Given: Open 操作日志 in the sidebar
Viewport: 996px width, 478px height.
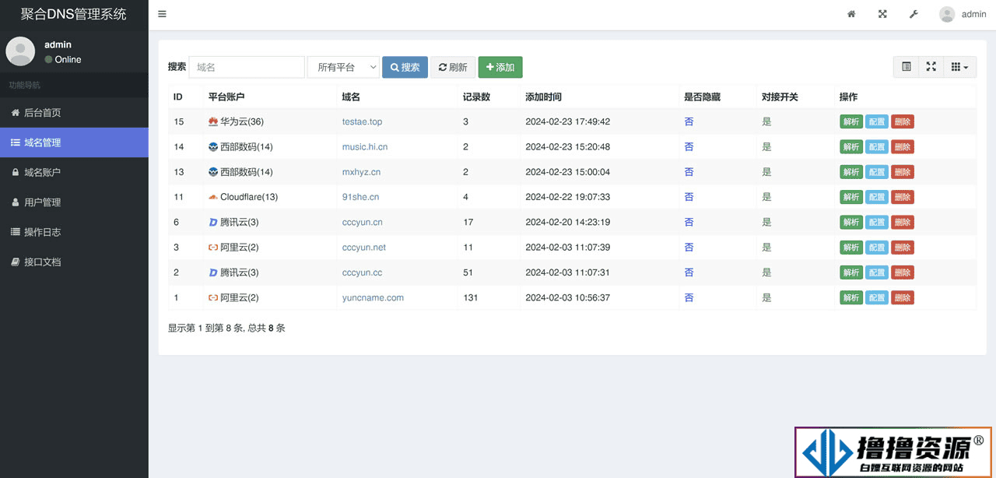Looking at the screenshot, I should pyautogui.click(x=74, y=231).
